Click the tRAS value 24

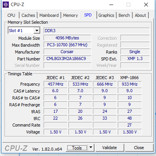click(105, 111)
